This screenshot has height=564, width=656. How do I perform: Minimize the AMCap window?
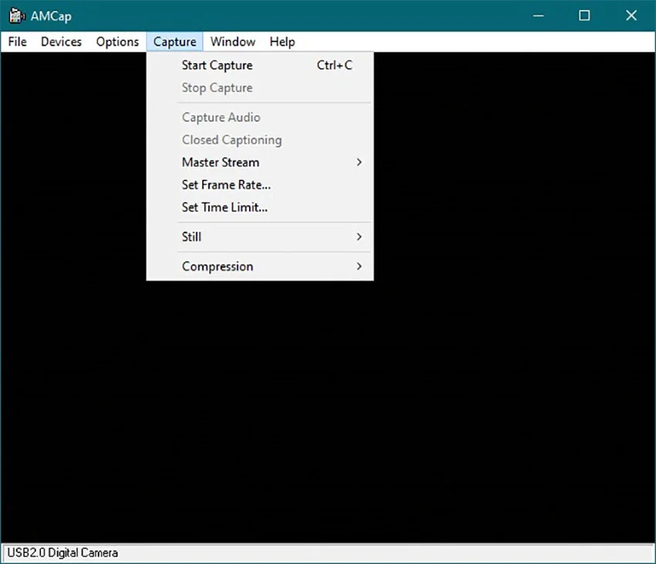coord(538,15)
